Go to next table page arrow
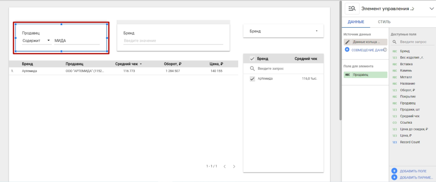Screen dimensions: 436x182 tap(234, 166)
